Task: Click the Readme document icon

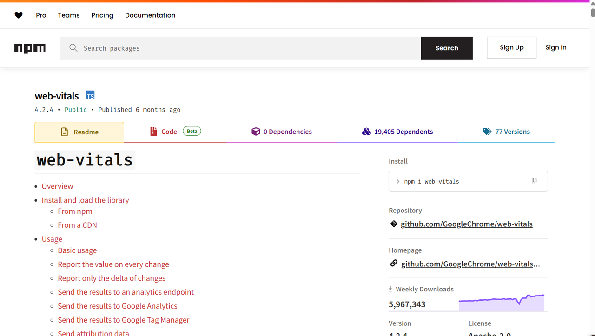Action: (65, 132)
